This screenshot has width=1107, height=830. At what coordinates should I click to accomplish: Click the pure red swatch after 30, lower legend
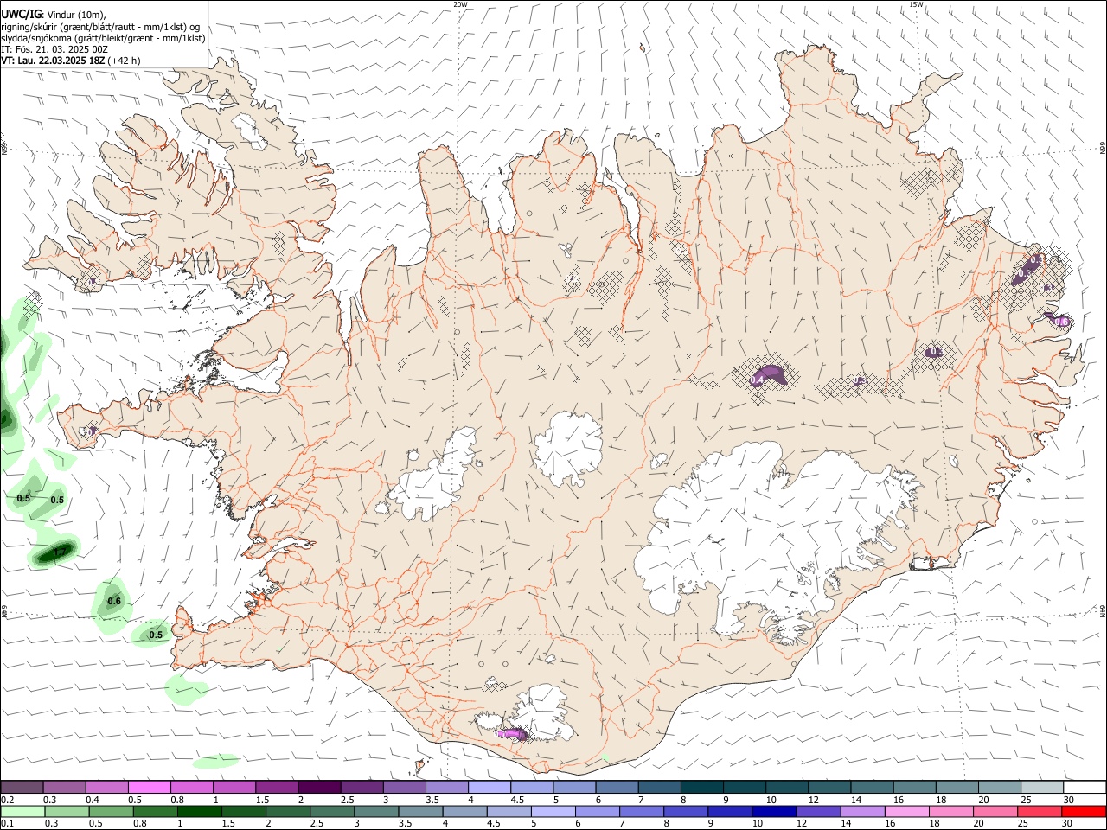pyautogui.click(x=1085, y=812)
